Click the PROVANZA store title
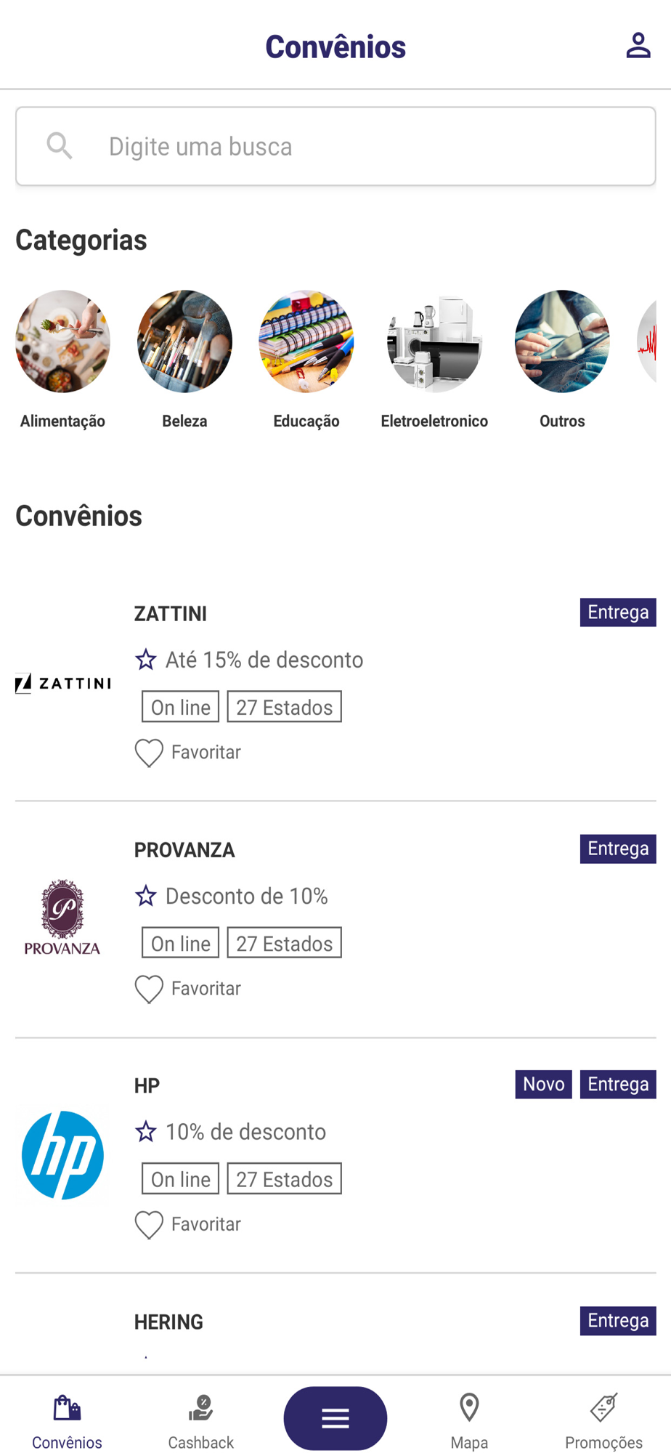671x1453 pixels. tap(184, 850)
